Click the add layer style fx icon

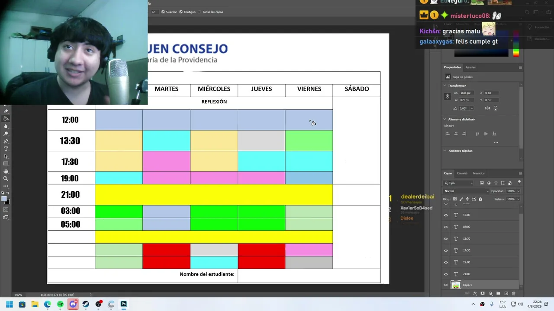pos(475,294)
